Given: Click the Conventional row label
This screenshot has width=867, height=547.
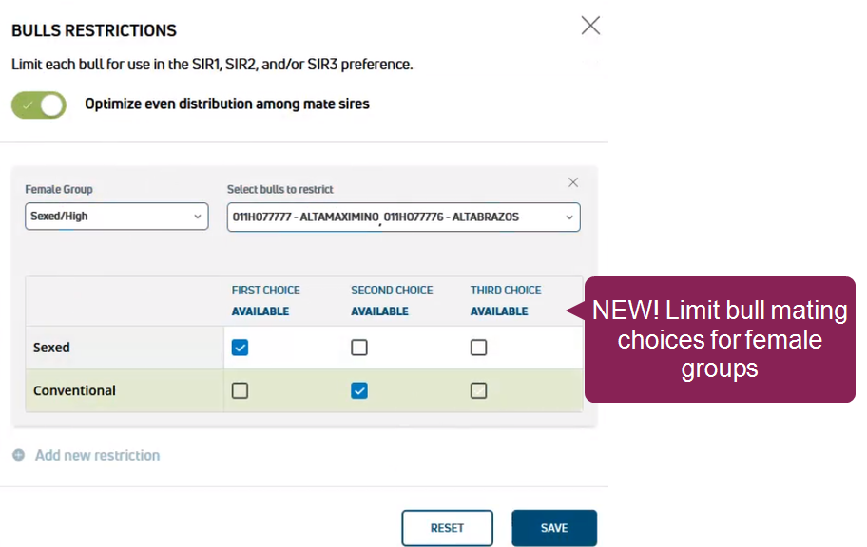Looking at the screenshot, I should pos(74,390).
